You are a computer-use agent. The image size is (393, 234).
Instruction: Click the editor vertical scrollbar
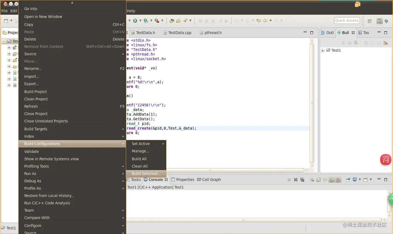click(x=312, y=103)
